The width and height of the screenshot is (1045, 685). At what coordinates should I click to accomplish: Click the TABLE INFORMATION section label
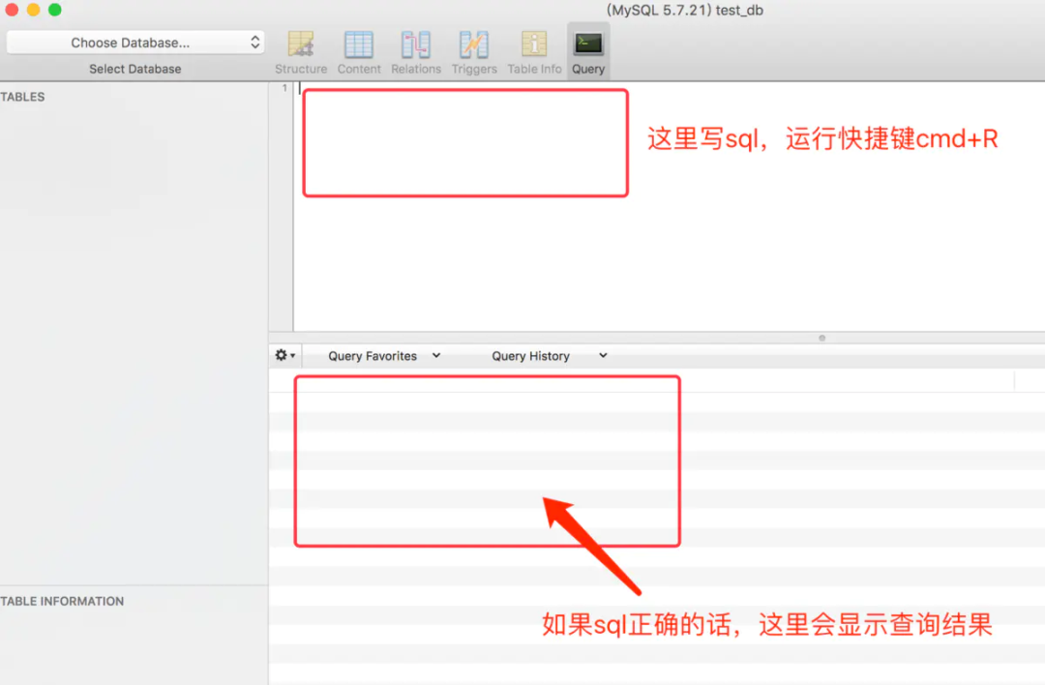63,601
